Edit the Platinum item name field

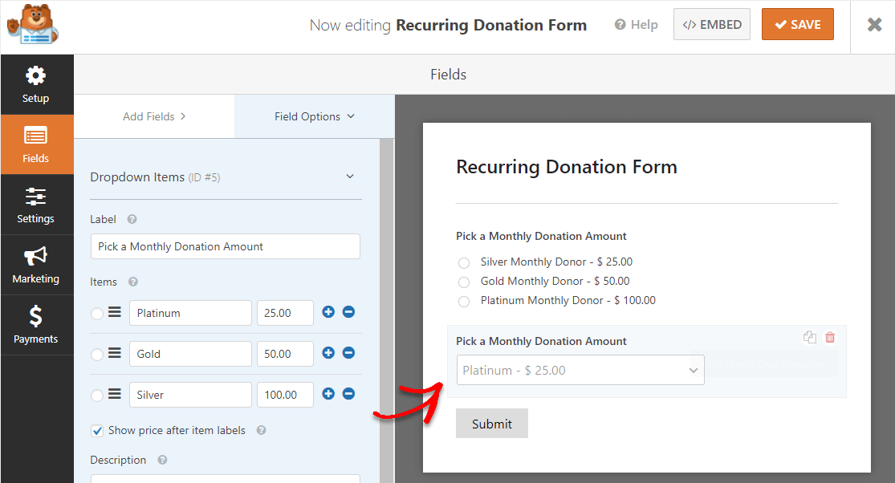pos(191,313)
